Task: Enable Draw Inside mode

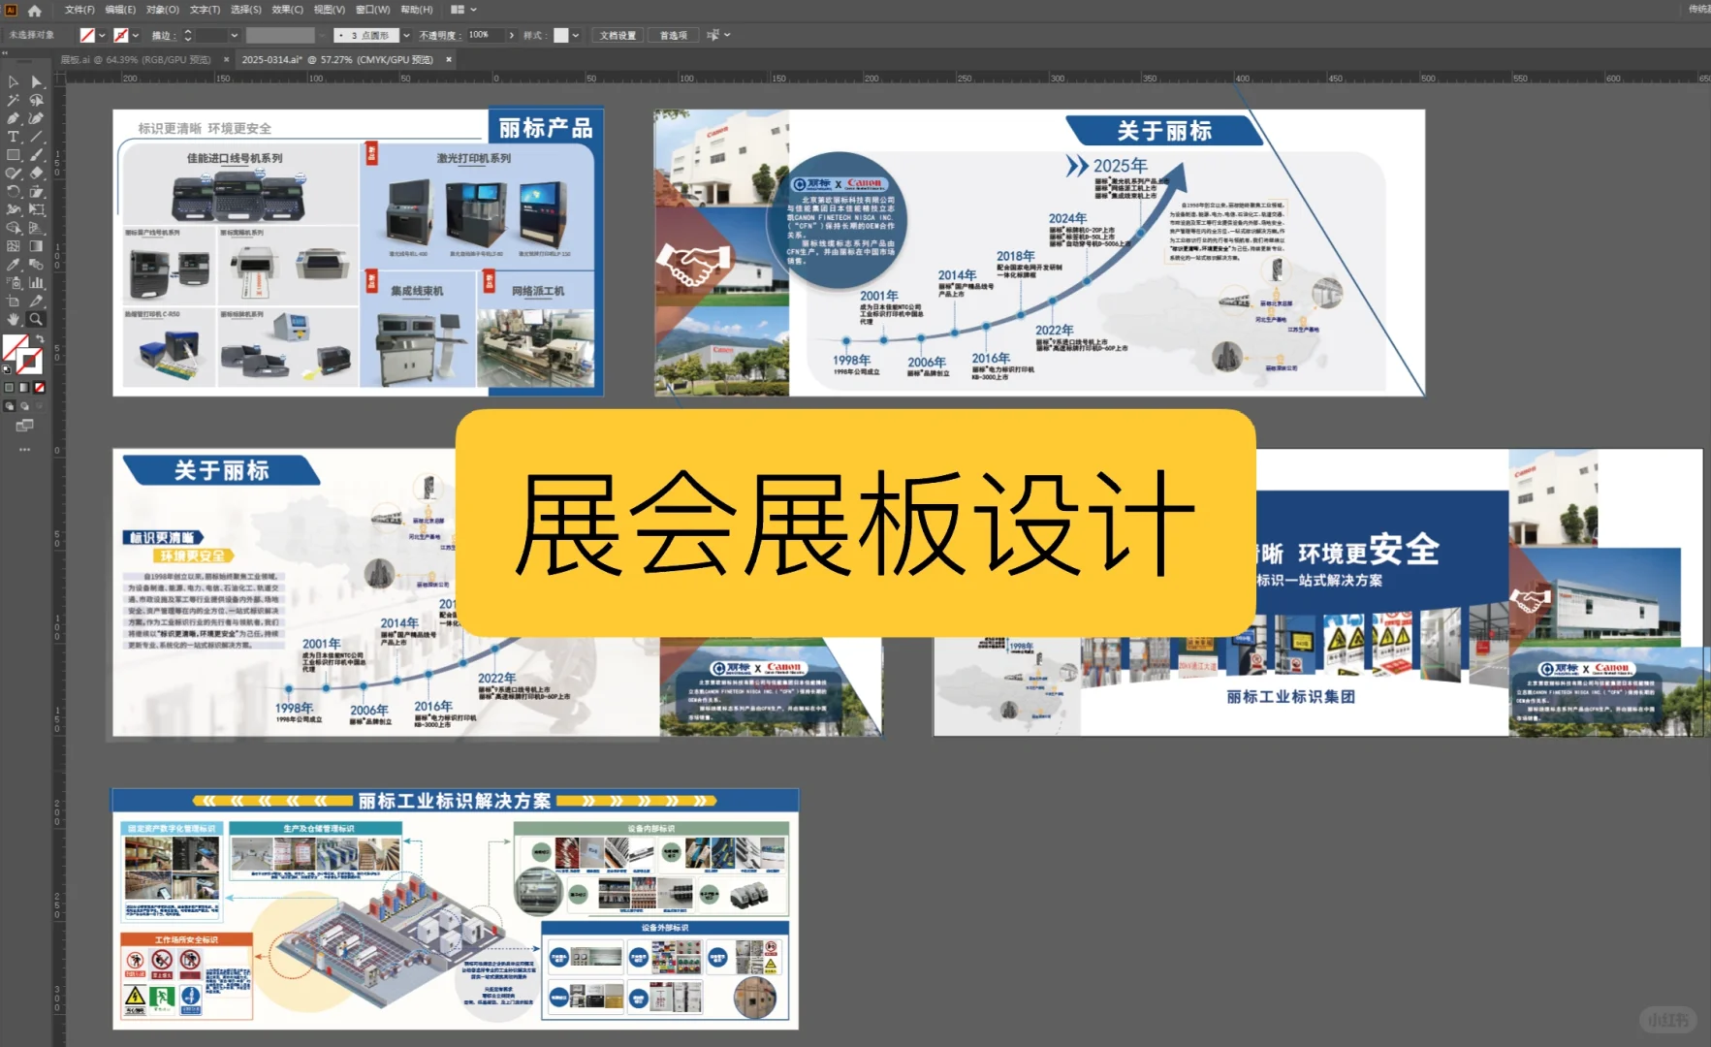Action: point(39,405)
